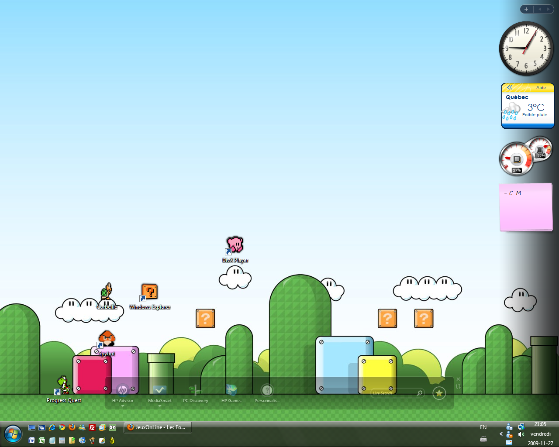559x447 pixels.
Task: Click the Aide link in weather gadget
Action: 541,88
